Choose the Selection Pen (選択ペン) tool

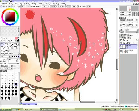pyautogui.click(x=11, y=47)
